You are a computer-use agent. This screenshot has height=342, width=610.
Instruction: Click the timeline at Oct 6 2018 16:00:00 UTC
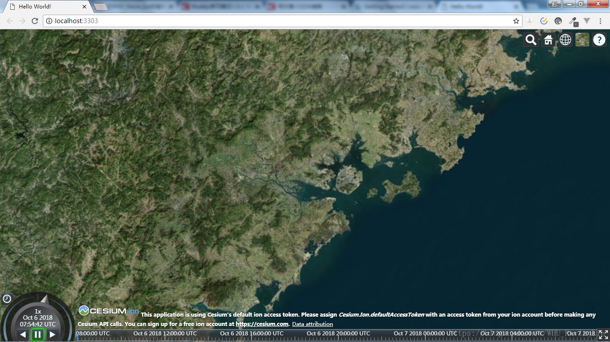pos(251,334)
